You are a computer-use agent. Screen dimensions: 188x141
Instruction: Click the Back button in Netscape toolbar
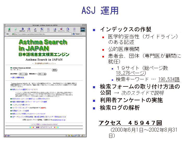click(9, 29)
